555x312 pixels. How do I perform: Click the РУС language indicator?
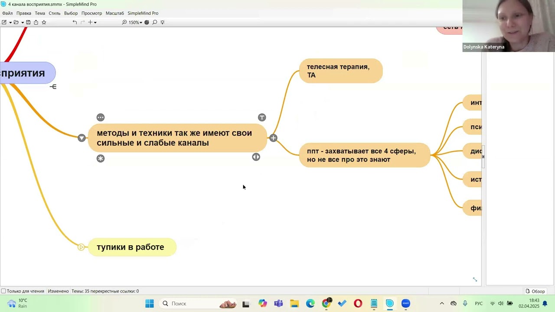tap(479, 303)
